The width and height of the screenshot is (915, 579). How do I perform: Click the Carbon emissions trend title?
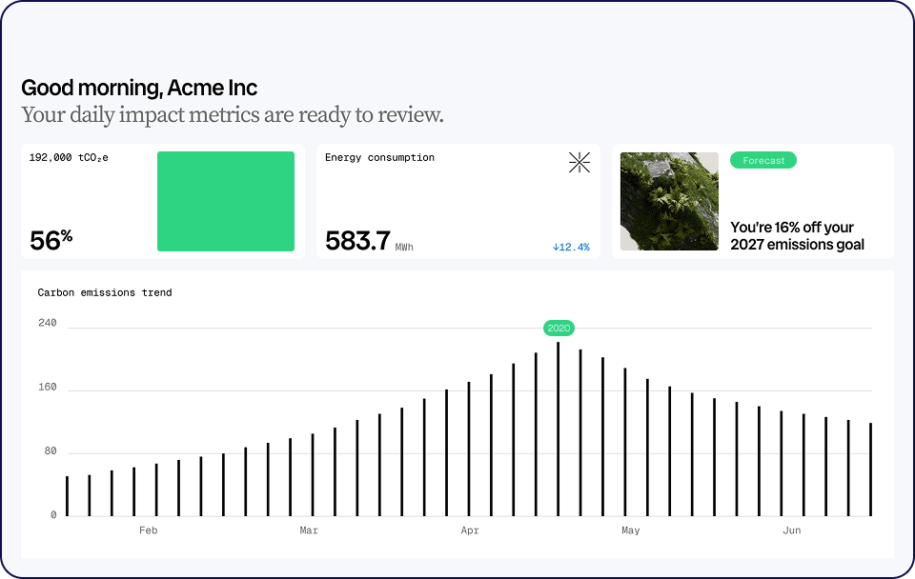(x=105, y=293)
